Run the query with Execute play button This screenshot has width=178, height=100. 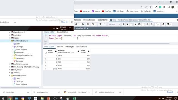coord(127,24)
